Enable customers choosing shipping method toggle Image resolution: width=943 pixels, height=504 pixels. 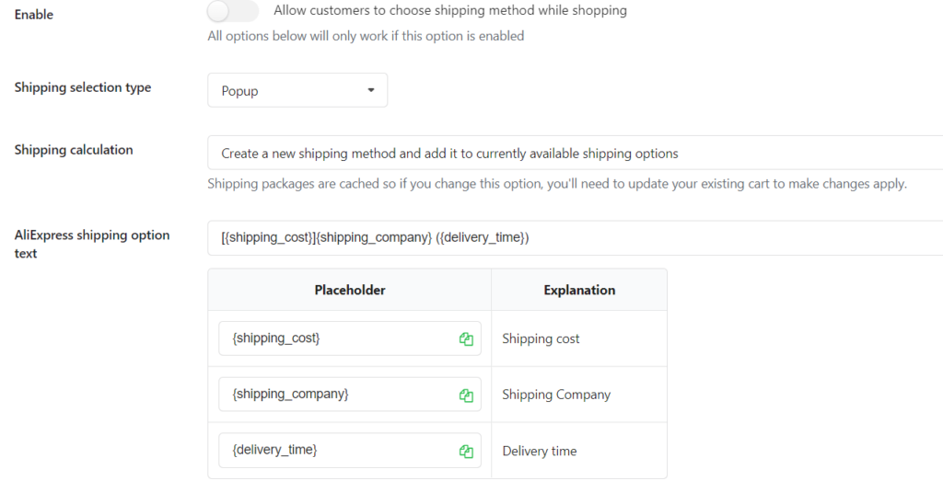[233, 11]
